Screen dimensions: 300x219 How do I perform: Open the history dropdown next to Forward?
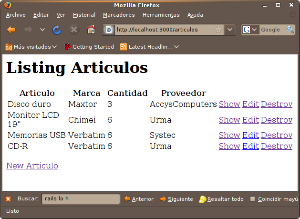click(x=42, y=30)
